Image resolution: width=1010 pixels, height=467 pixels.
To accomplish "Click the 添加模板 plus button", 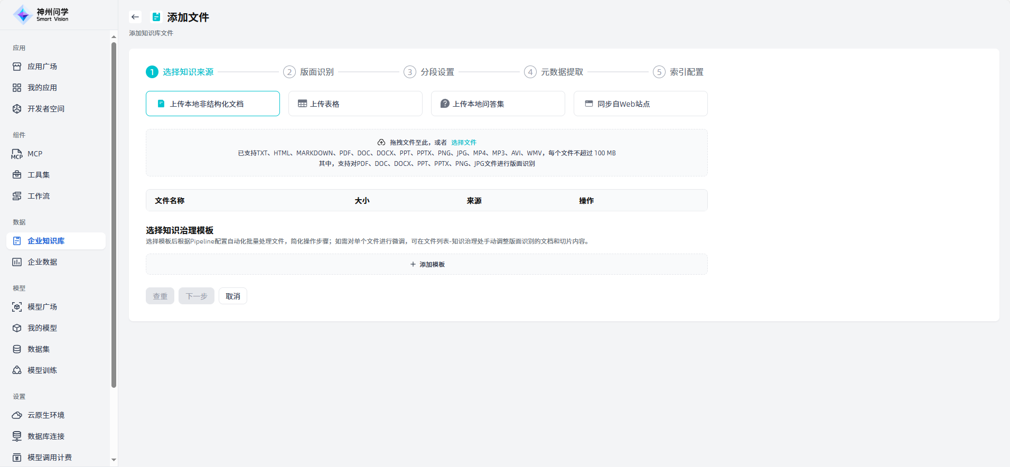I will pyautogui.click(x=427, y=264).
